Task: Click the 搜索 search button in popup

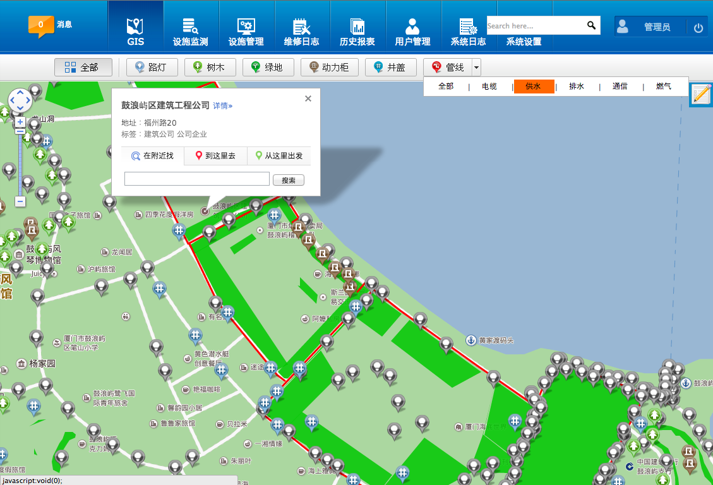Action: (x=288, y=180)
